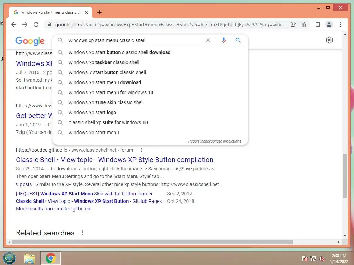
Task: Select suggestion 'windows xp zune skin classic shell'
Action: pyautogui.click(x=150, y=102)
